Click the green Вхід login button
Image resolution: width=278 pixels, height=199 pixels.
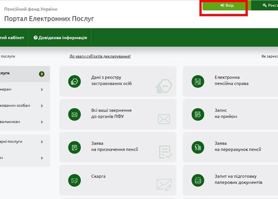227,6
